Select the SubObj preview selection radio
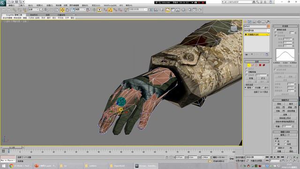This screenshot has width=300, height=169. point(253,88)
